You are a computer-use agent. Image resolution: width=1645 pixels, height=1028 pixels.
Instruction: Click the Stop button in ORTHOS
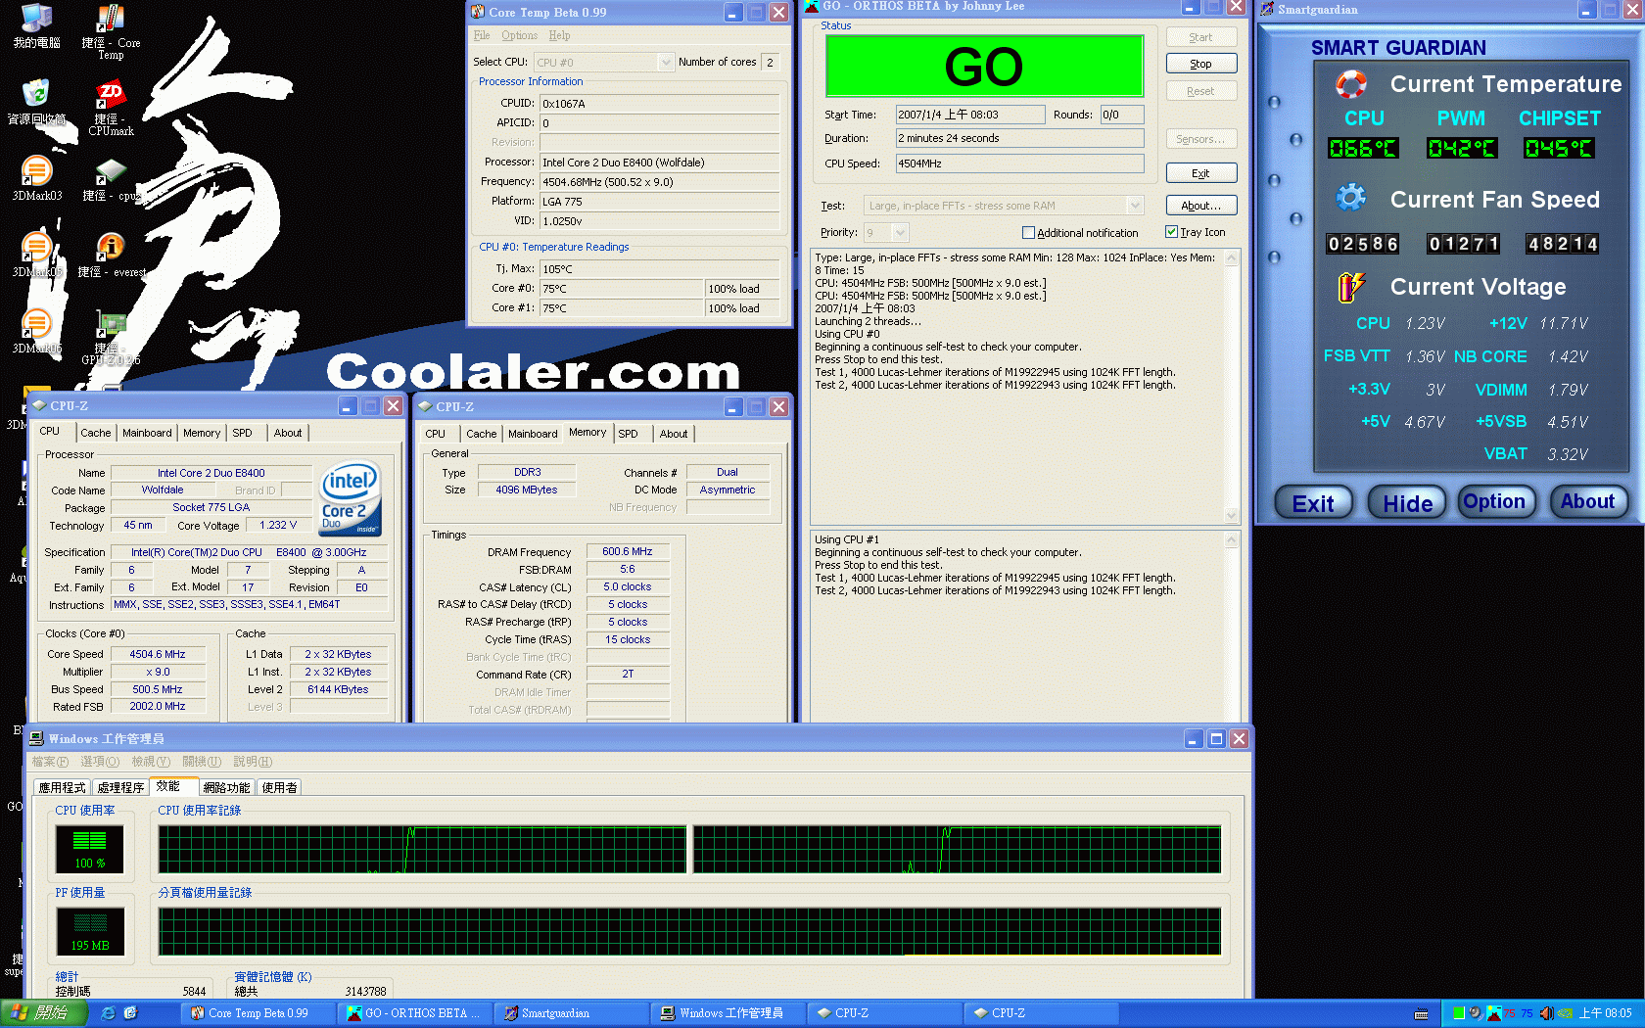pos(1201,64)
